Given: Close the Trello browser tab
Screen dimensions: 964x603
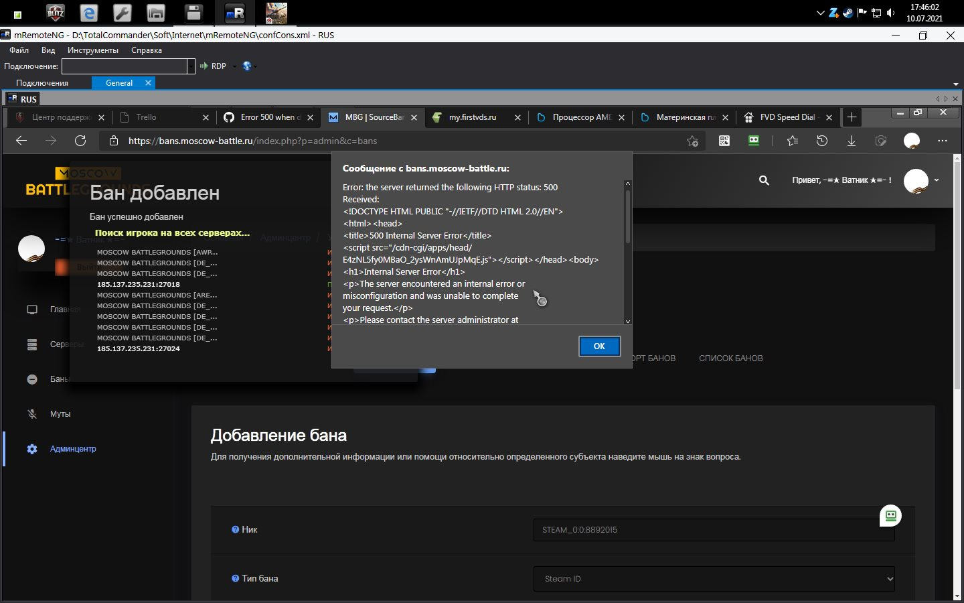Looking at the screenshot, I should [206, 117].
